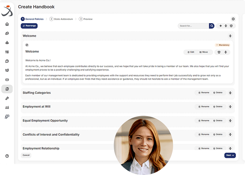This screenshot has width=245, height=175.
Task: Expand Conflicts of Interest and Confidentiality section
Action: 230,134
